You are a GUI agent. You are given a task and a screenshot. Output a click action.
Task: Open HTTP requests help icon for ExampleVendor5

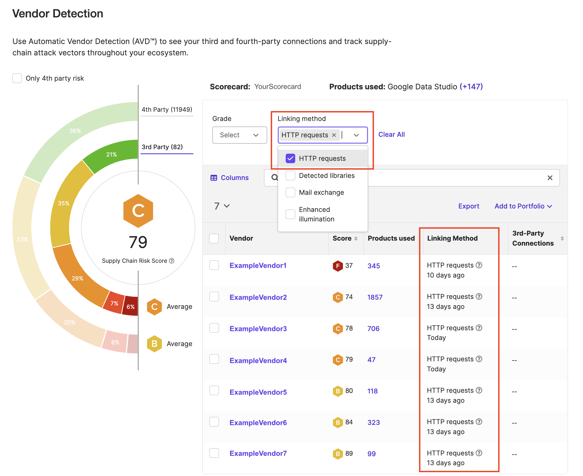(x=479, y=390)
